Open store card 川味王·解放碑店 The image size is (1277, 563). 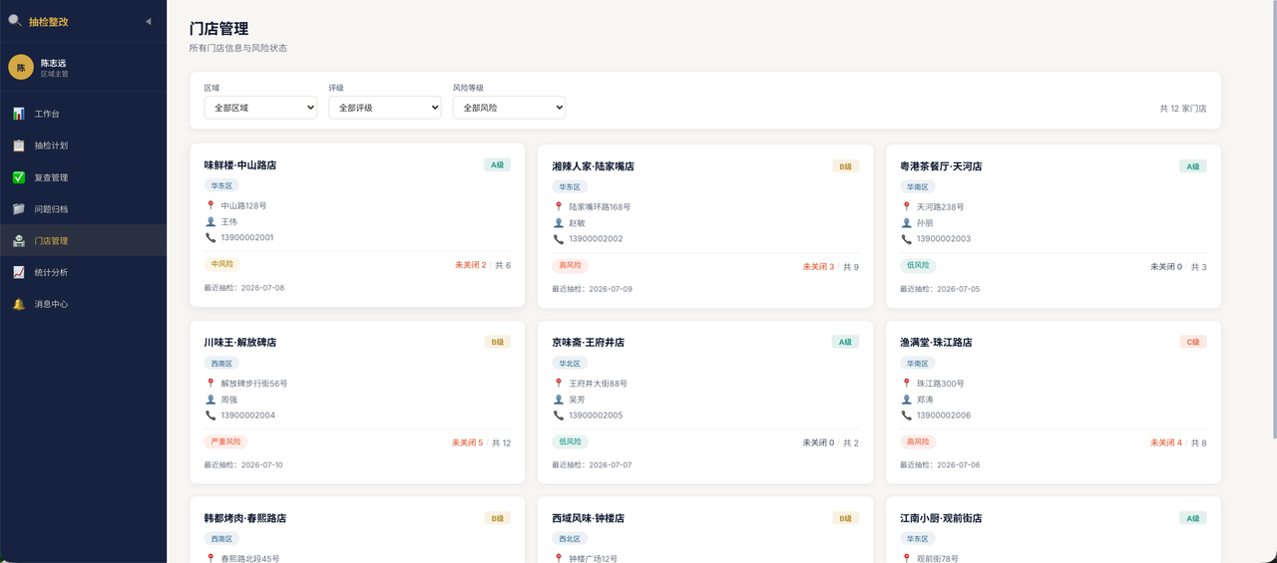[357, 402]
